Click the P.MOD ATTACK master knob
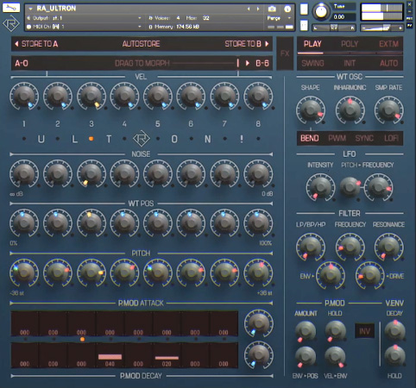The width and height of the screenshot is (416, 388). (258, 322)
